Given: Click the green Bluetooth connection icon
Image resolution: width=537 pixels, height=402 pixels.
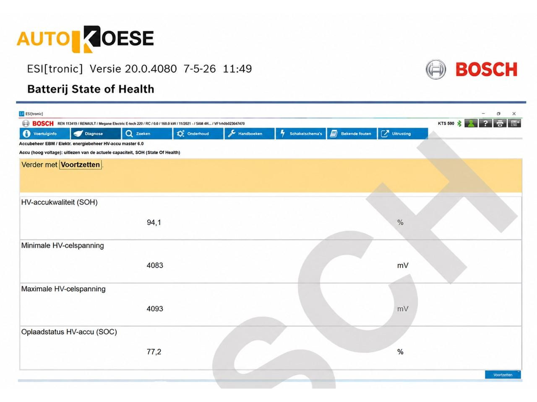Looking at the screenshot, I should (x=459, y=124).
